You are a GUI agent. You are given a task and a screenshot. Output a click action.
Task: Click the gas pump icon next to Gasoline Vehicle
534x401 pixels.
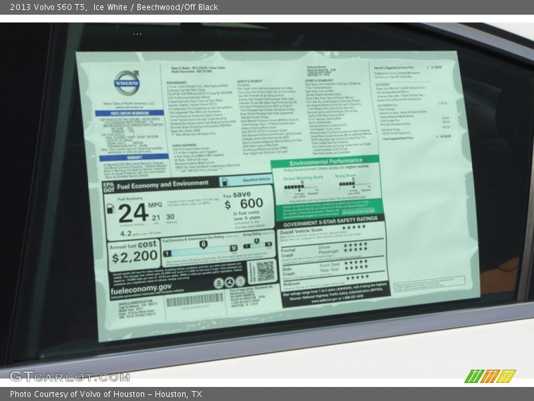pos(225,180)
